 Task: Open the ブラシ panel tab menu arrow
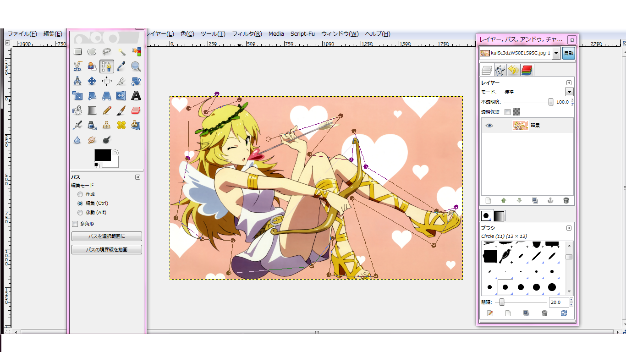click(569, 228)
